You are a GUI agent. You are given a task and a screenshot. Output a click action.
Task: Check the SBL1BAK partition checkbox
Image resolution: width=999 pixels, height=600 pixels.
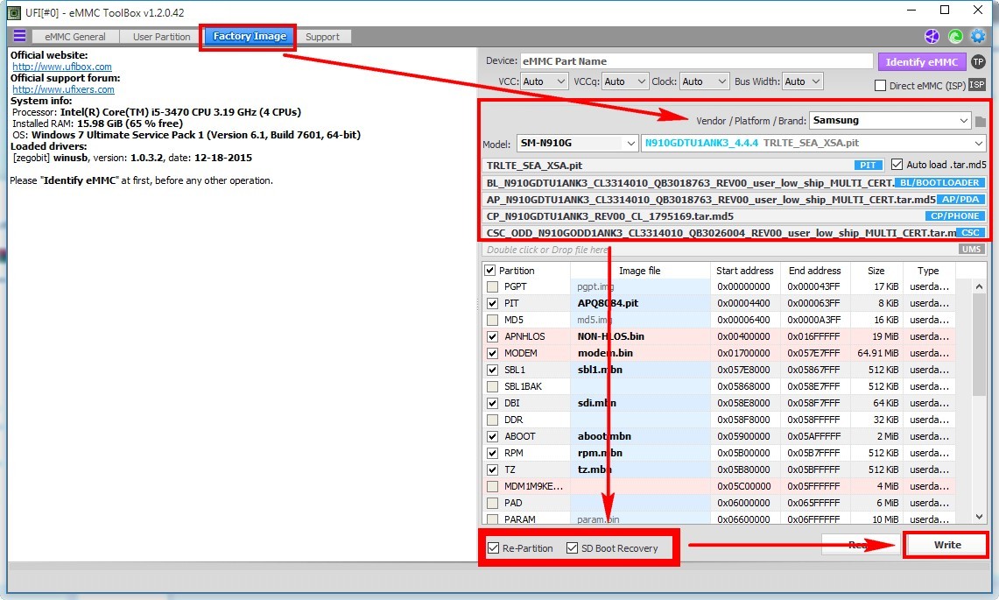click(492, 386)
